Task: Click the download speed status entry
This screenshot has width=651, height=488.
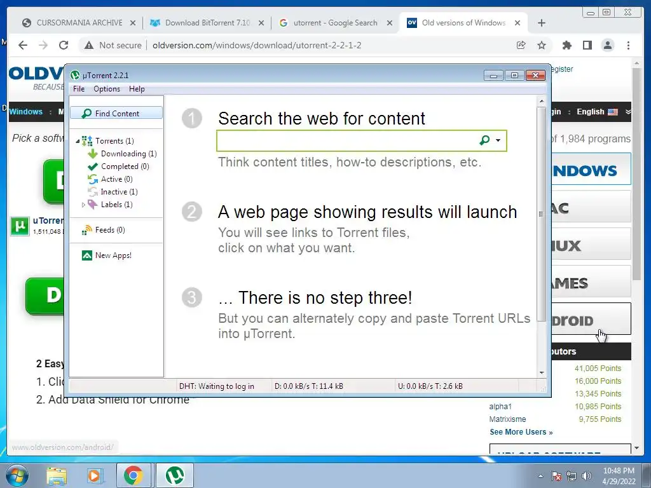Action: [x=308, y=386]
